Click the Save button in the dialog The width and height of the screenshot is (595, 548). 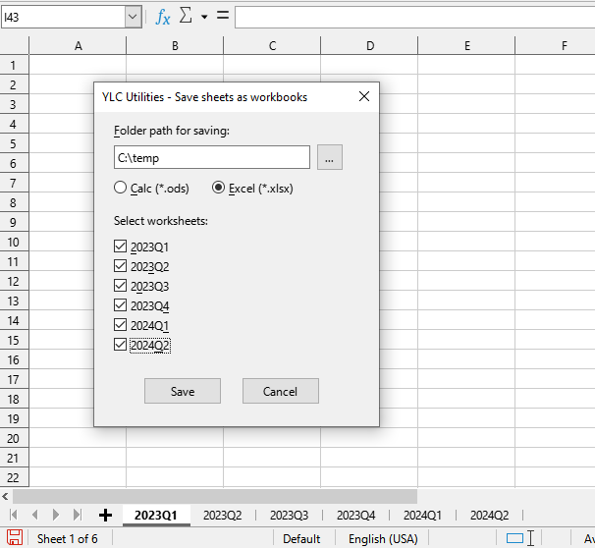[183, 391]
